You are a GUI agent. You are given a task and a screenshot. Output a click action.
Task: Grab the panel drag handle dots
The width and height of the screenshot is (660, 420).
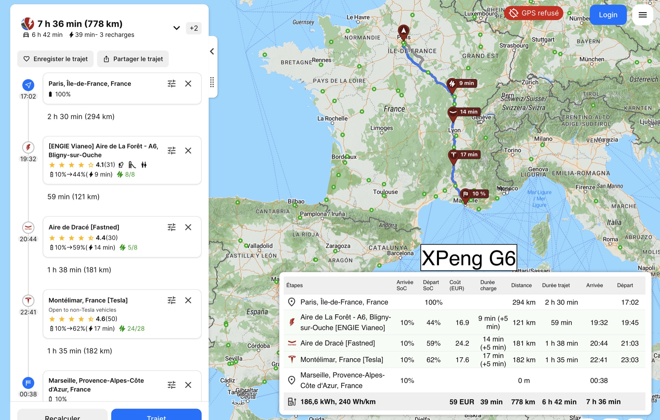[212, 82]
